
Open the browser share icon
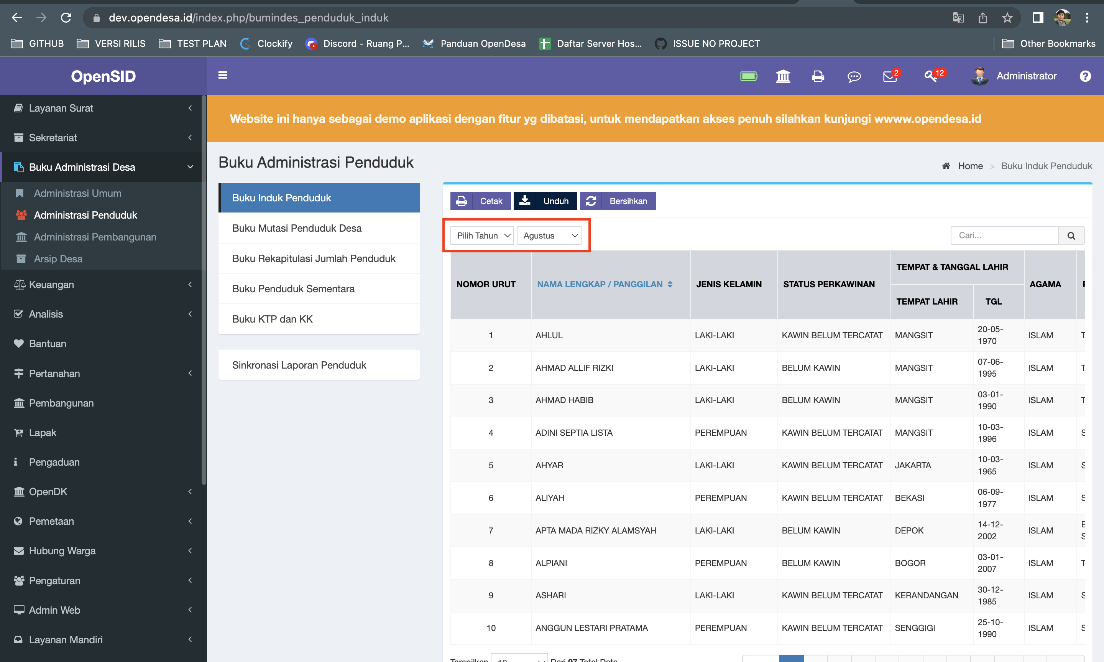[982, 18]
